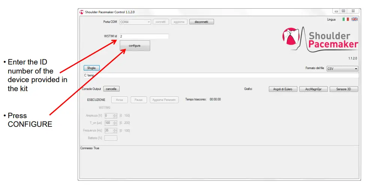Click the "Porta COM" label
The width and height of the screenshot is (366, 189).
[x=110, y=22]
